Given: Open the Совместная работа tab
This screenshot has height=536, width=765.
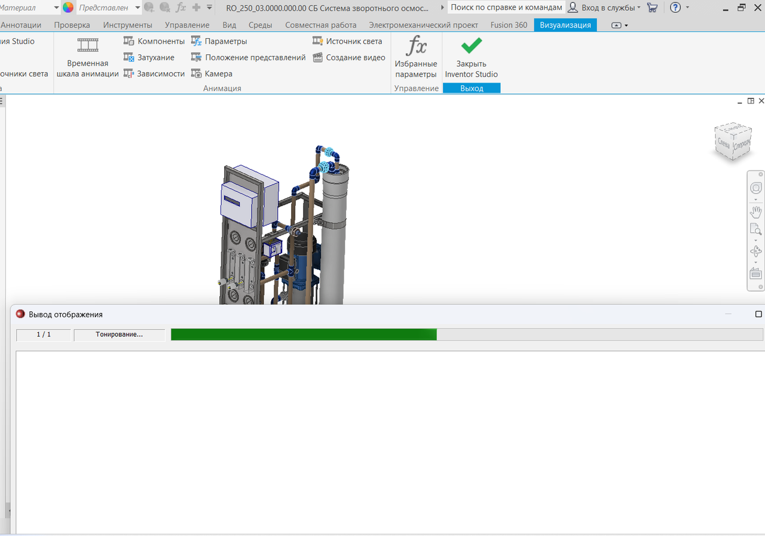Looking at the screenshot, I should coord(321,25).
